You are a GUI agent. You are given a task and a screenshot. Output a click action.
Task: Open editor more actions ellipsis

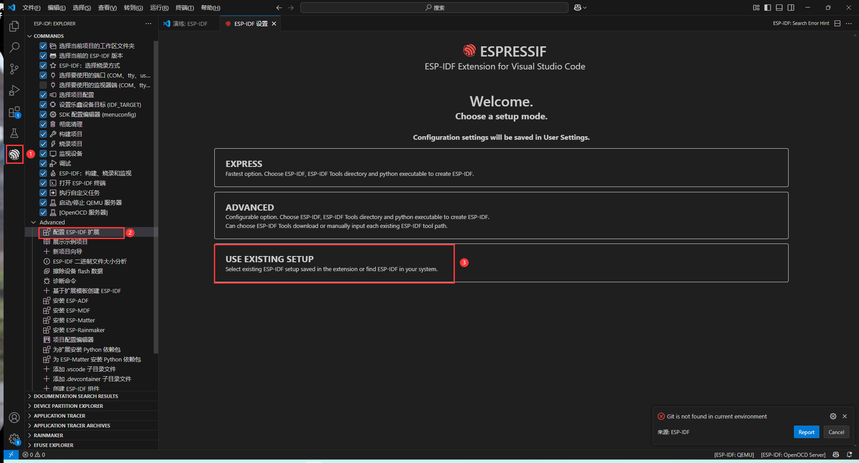[849, 24]
